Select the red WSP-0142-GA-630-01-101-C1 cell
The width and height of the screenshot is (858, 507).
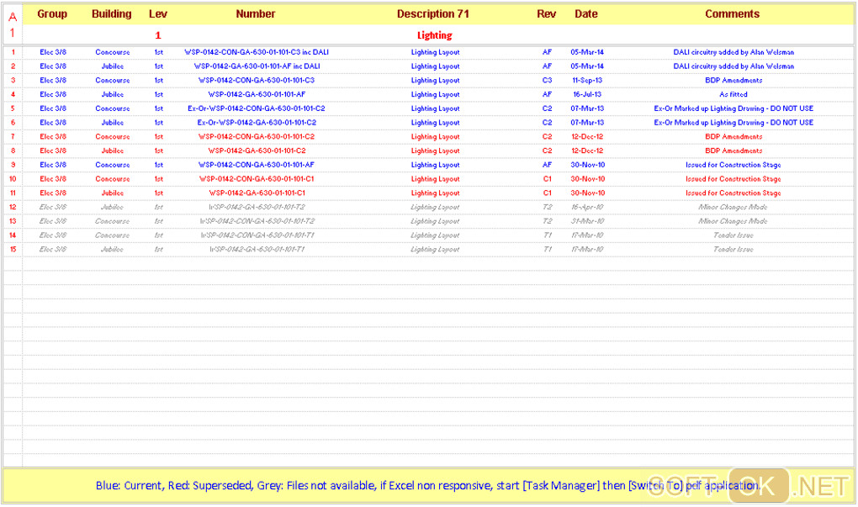coord(257,193)
